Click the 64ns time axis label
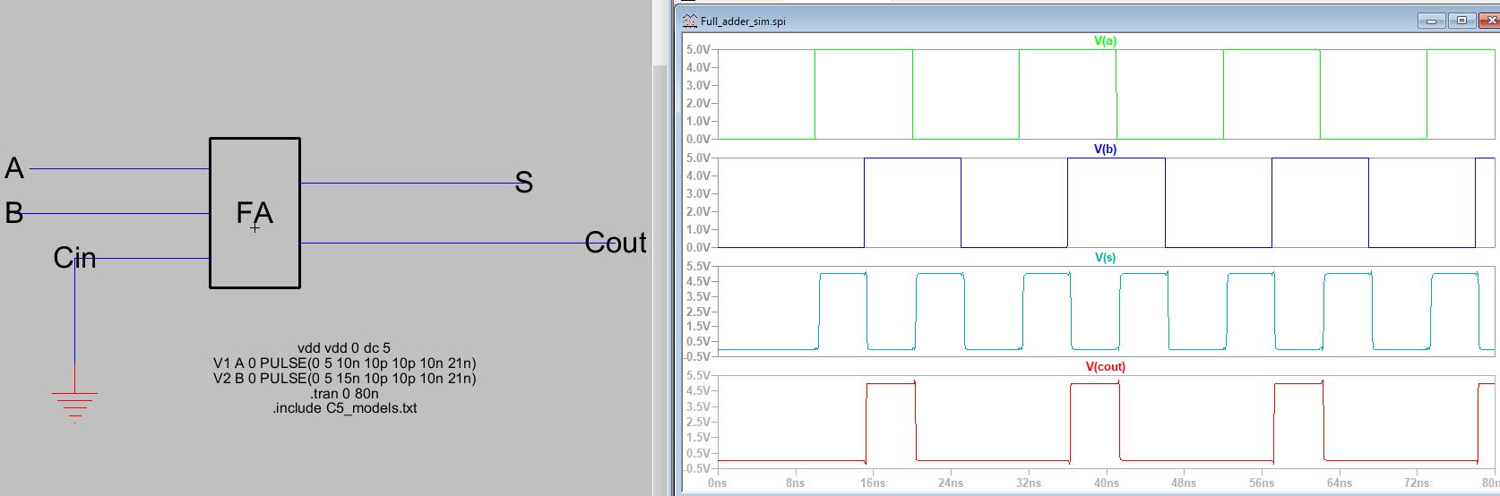Viewport: 1500px width, 496px height. click(x=1340, y=483)
